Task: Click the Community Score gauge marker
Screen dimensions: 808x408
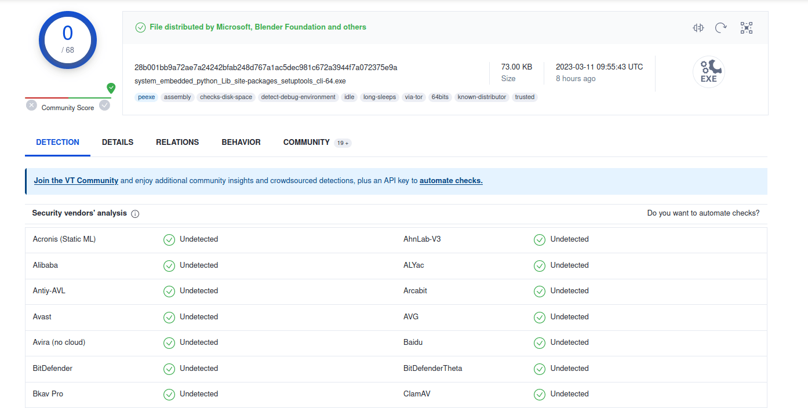Action: (x=111, y=88)
